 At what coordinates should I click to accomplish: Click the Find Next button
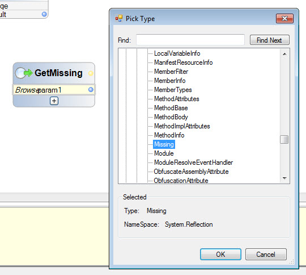[269, 40]
